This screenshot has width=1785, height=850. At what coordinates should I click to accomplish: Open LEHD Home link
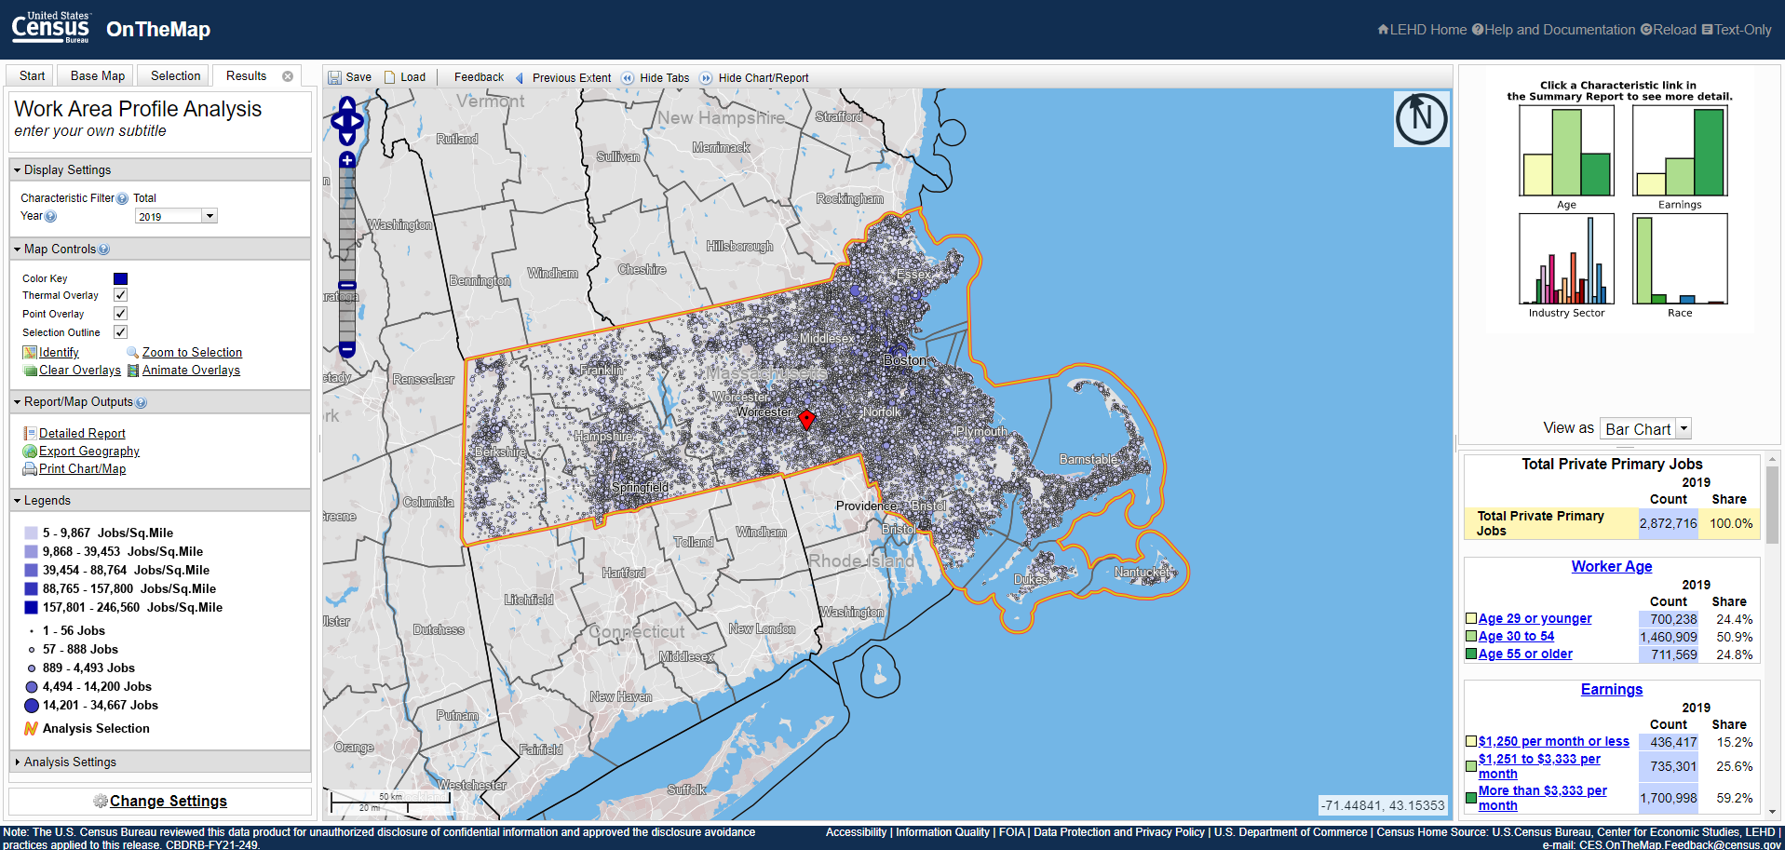1422,30
